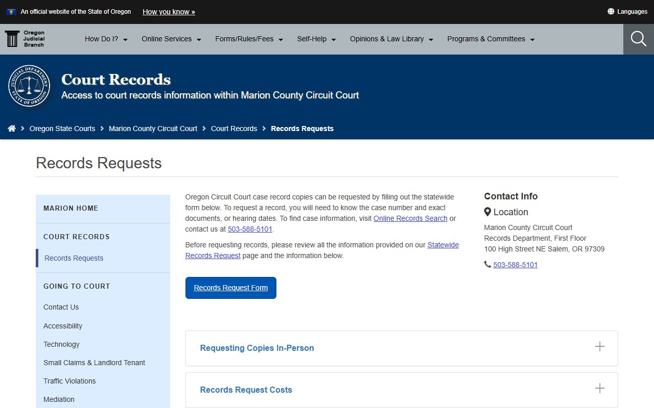This screenshot has height=408, width=654.
Task: Select Going to Court sidebar heading
Action: click(x=77, y=286)
